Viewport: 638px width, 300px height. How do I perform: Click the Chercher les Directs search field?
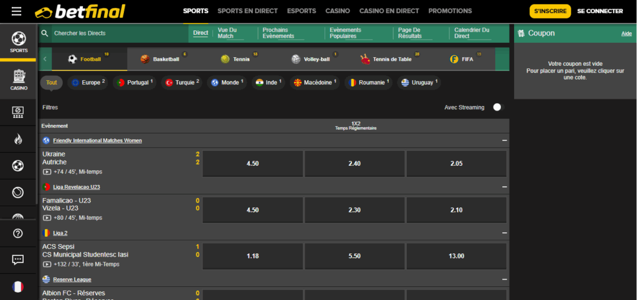click(112, 33)
